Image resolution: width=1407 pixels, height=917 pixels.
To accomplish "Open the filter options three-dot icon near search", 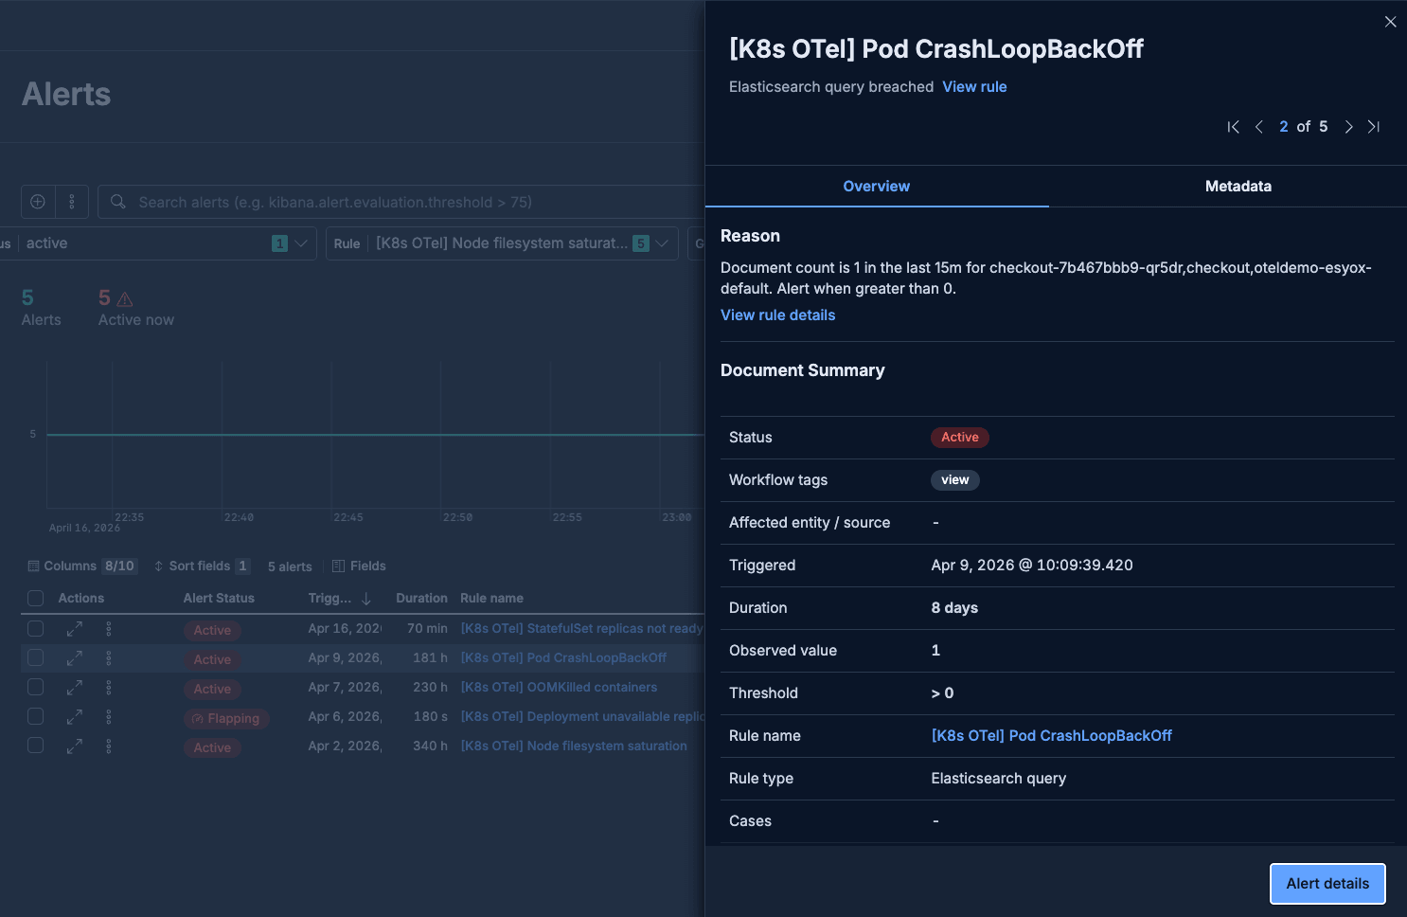I will point(71,202).
